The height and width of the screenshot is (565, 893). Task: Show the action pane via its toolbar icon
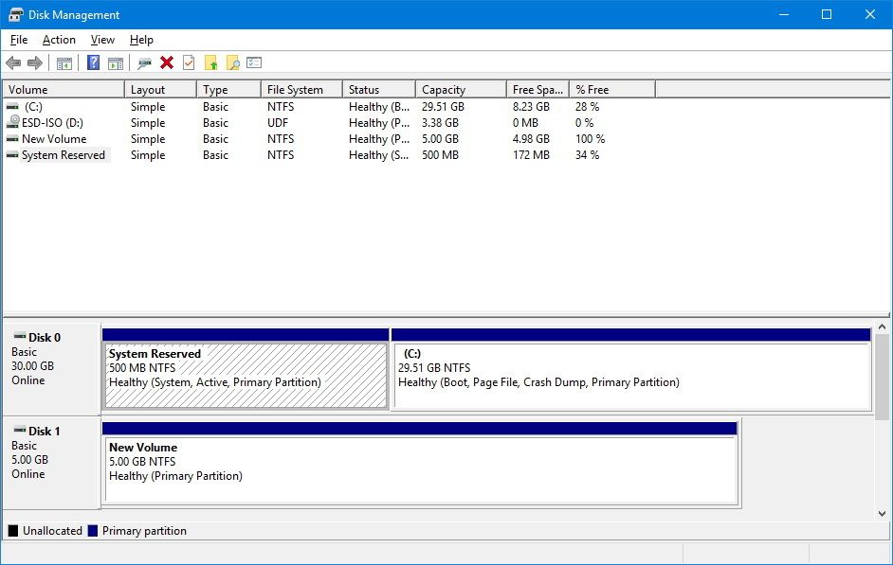pos(115,63)
